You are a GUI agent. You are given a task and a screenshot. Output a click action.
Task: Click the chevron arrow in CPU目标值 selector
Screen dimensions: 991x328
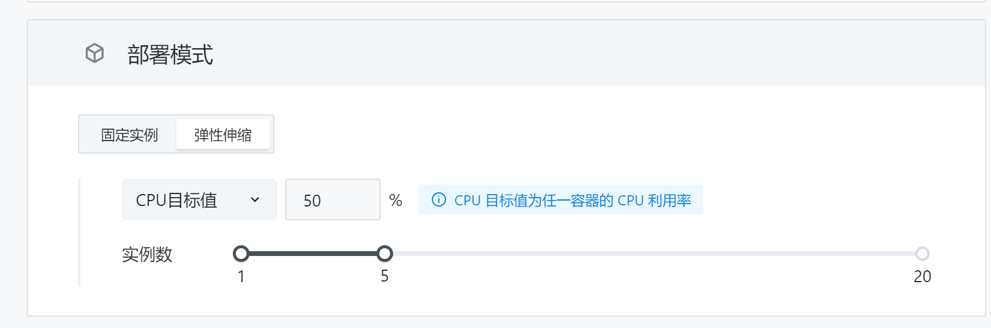[255, 200]
